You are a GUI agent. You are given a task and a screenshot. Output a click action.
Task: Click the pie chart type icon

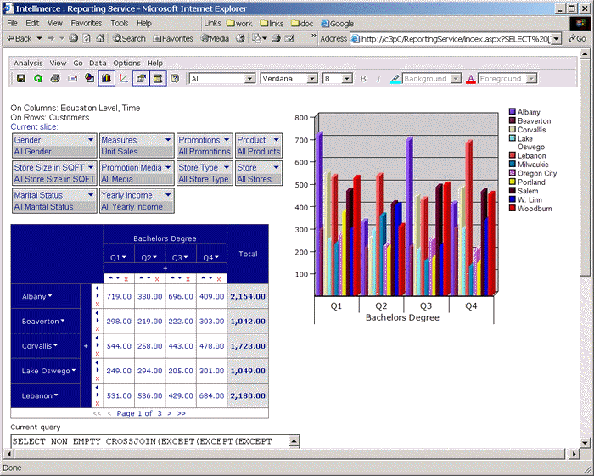point(89,78)
